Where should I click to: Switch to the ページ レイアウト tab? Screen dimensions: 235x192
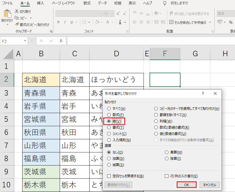pyautogui.click(x=64, y=3)
